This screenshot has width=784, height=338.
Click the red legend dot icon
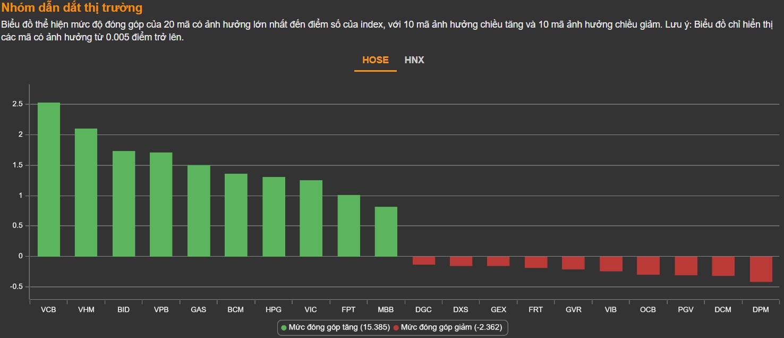coord(396,328)
